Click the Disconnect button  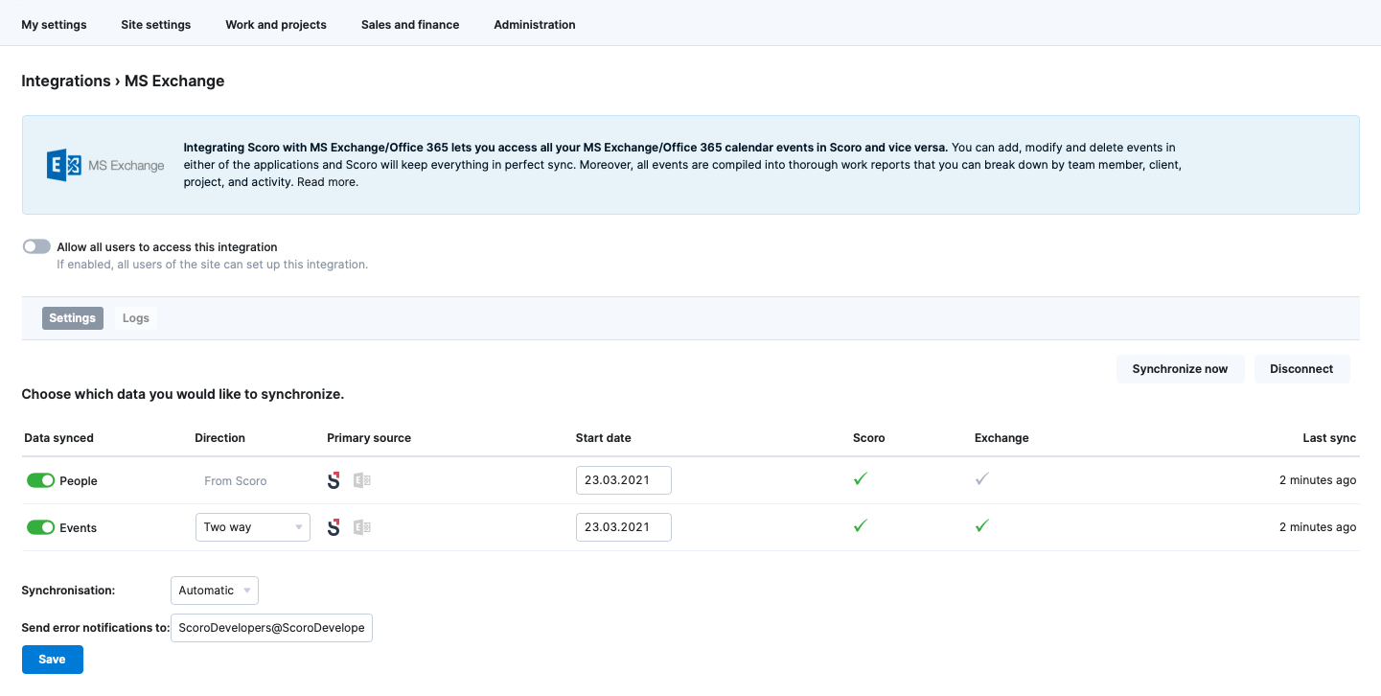click(1301, 369)
